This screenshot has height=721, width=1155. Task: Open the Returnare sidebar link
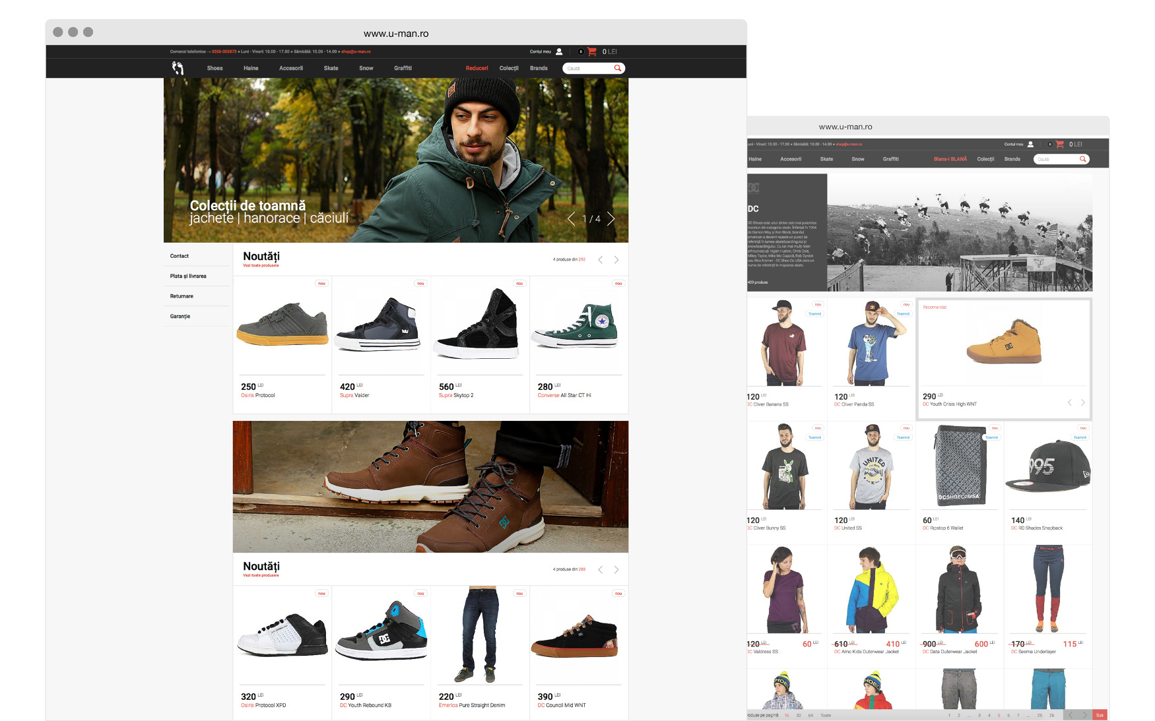[x=181, y=296]
